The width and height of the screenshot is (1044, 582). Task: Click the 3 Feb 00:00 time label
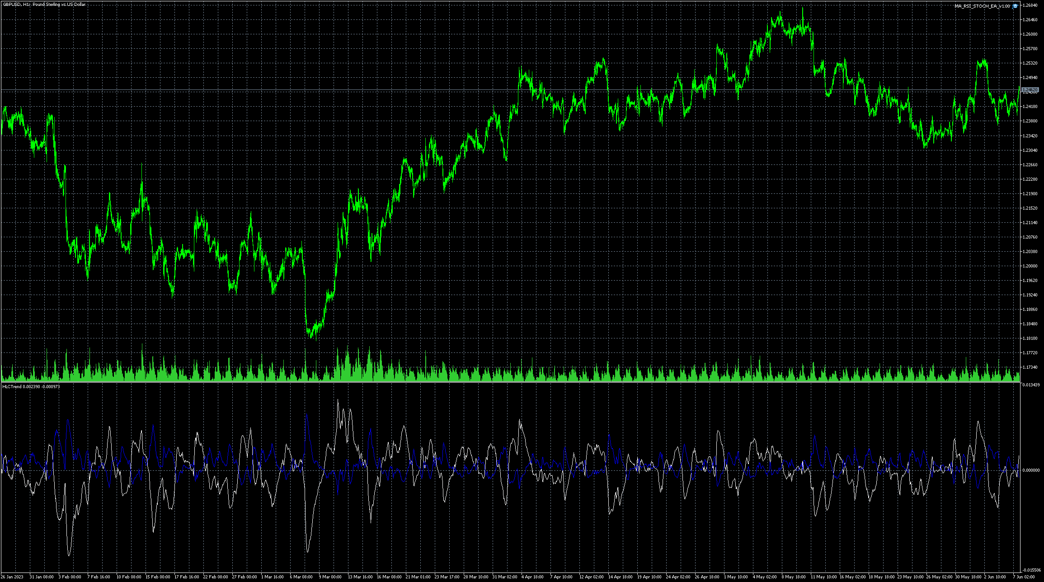[x=70, y=577]
